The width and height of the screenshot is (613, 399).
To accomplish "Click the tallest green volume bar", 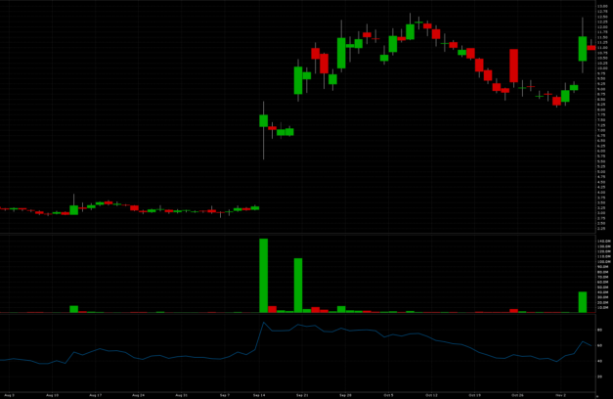I will [x=263, y=275].
